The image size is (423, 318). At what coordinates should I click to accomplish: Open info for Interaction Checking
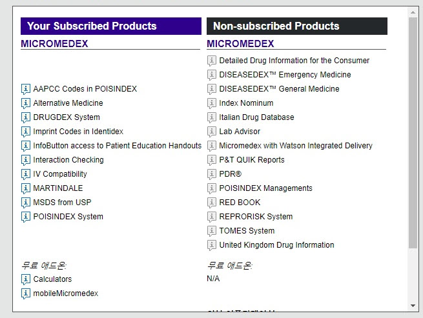[26, 160]
